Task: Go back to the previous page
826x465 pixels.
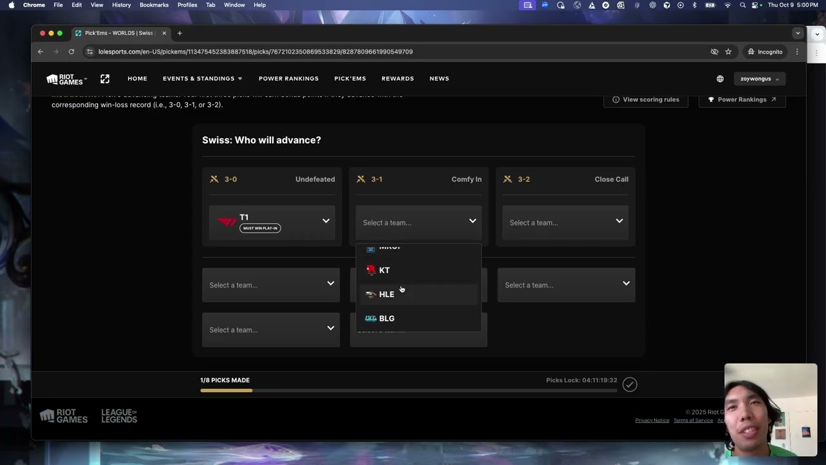Action: point(41,52)
